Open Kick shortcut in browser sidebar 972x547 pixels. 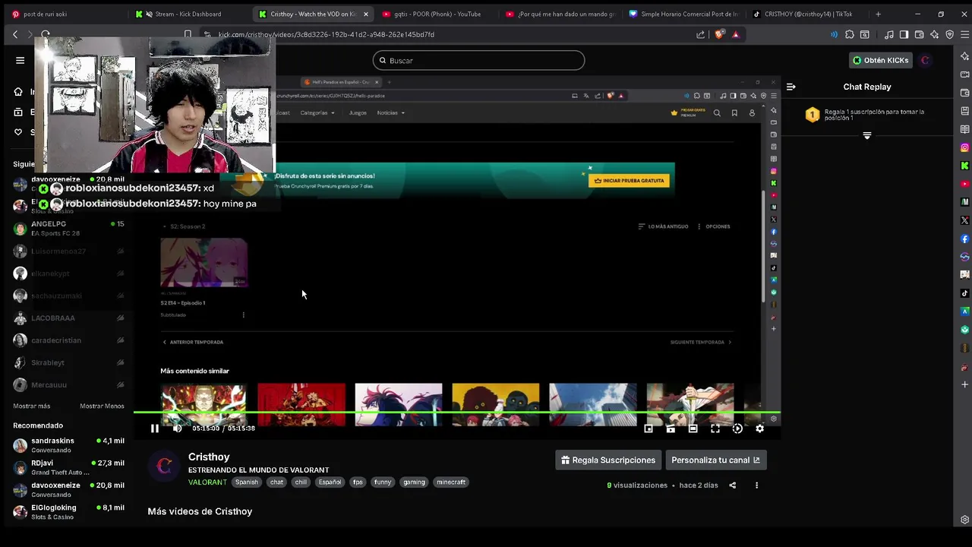964,166
